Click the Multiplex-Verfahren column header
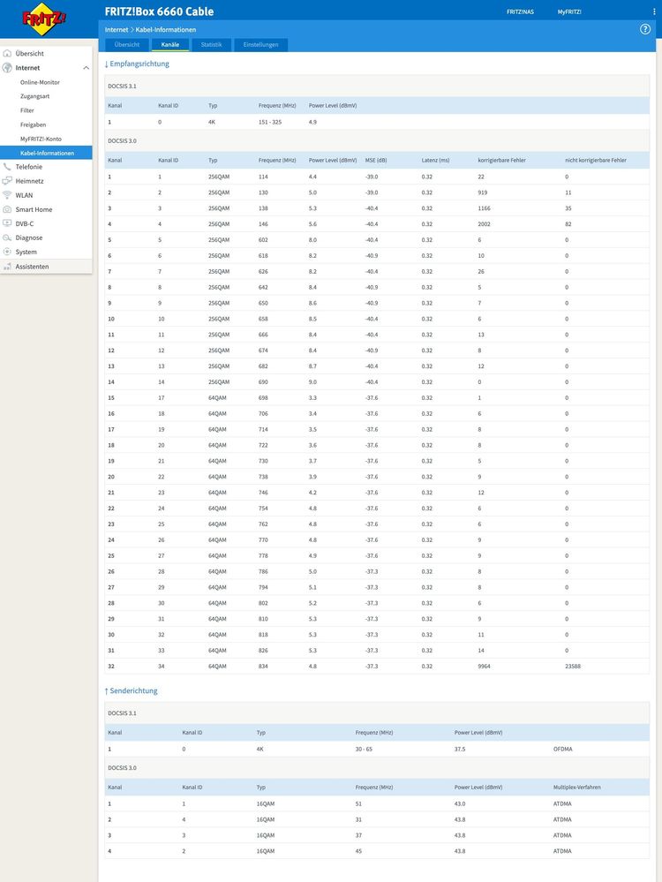The image size is (662, 882). click(576, 788)
